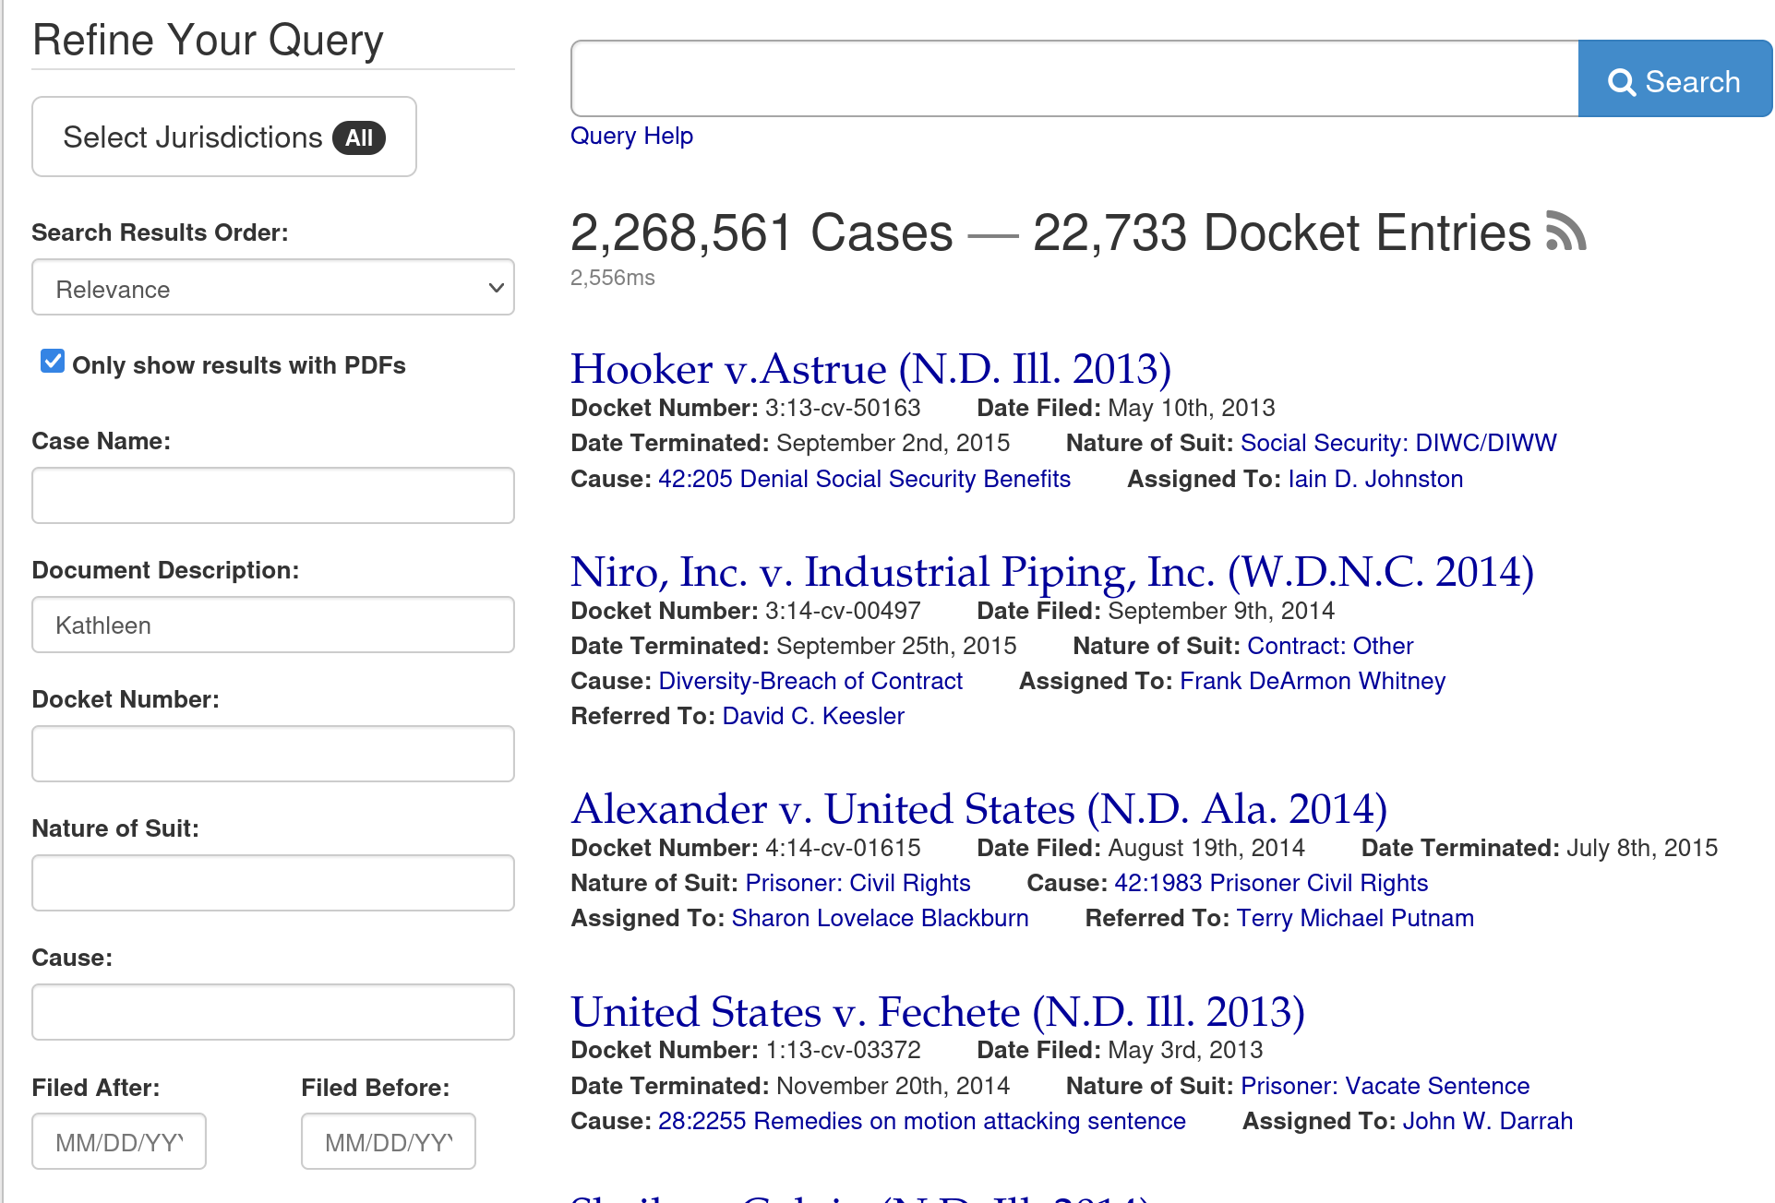Click the Filed After date field
Screen dimensions: 1775x1203
coord(118,1141)
